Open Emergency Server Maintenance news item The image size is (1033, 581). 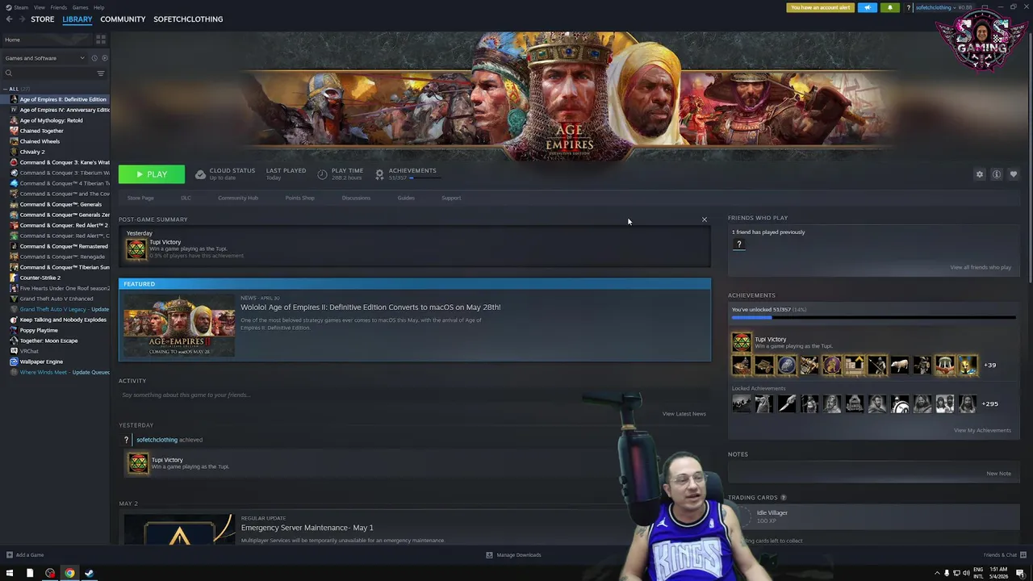(x=307, y=528)
